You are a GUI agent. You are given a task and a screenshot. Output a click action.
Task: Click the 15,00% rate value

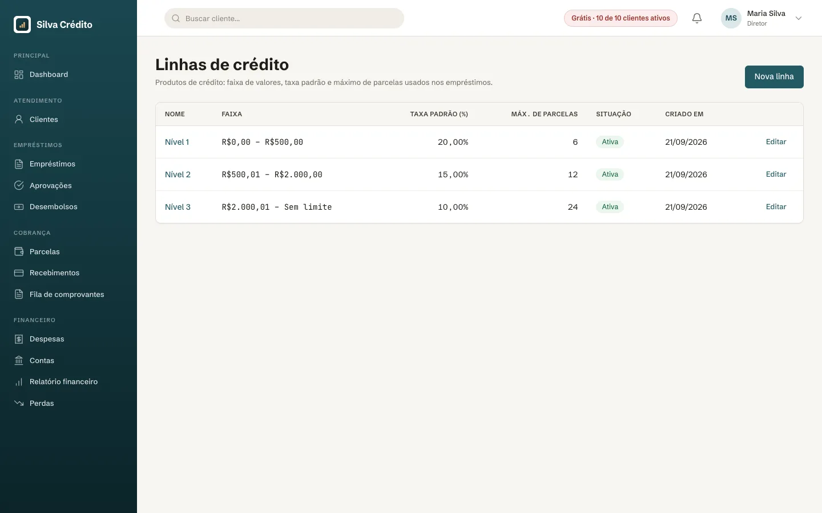coord(453,174)
